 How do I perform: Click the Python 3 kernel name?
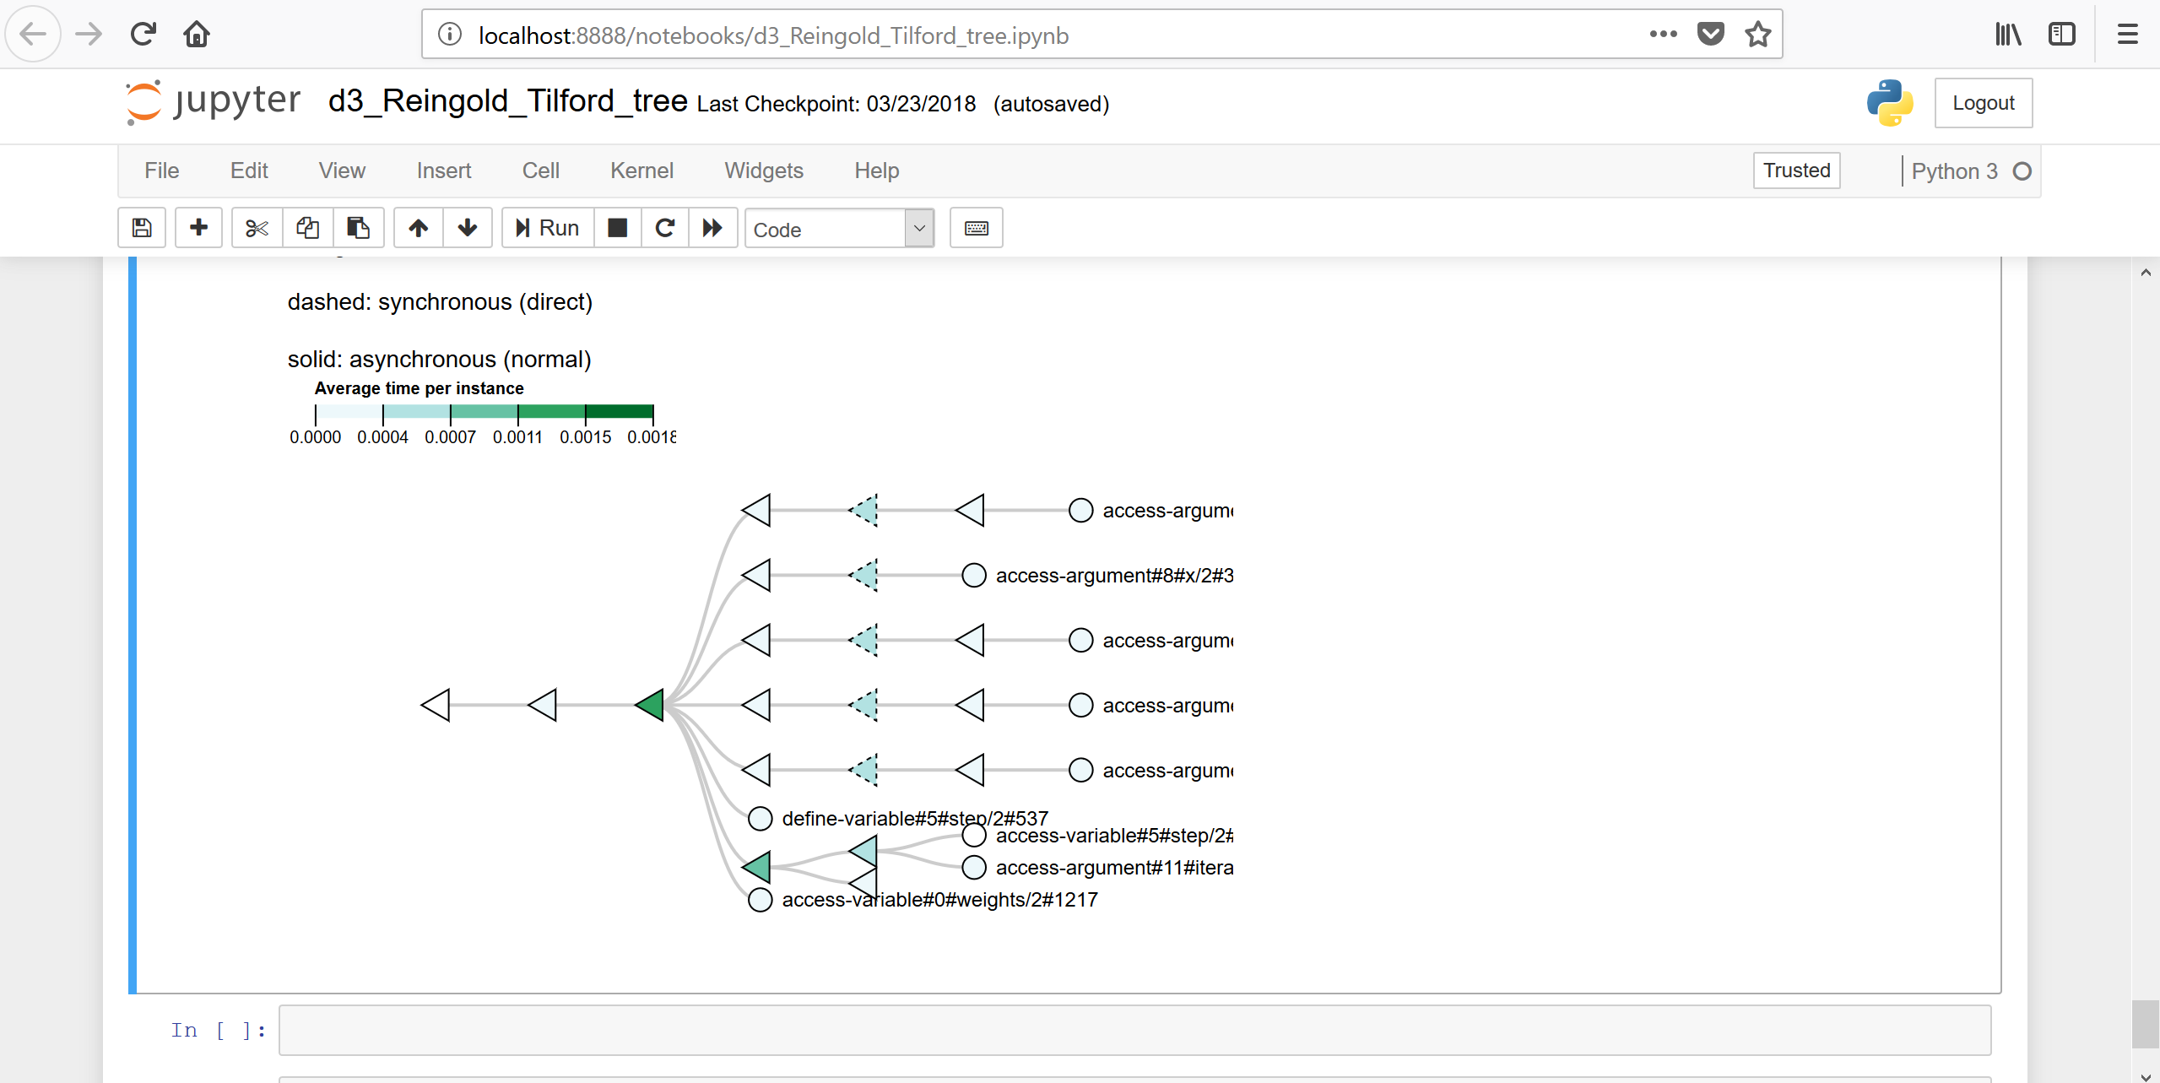[1954, 171]
